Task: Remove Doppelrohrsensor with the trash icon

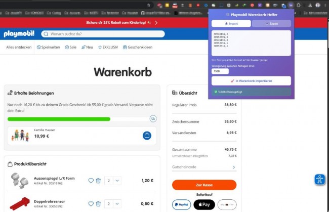Action: (x=98, y=203)
